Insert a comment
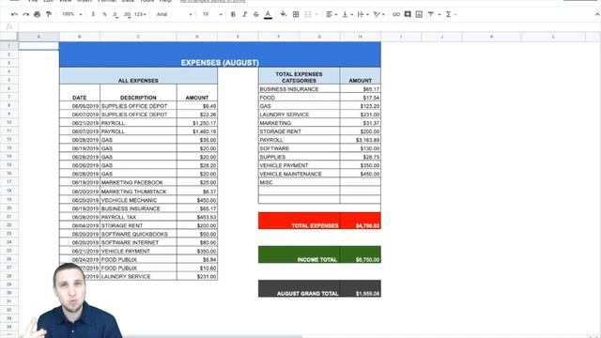601x338 pixels. (408, 14)
